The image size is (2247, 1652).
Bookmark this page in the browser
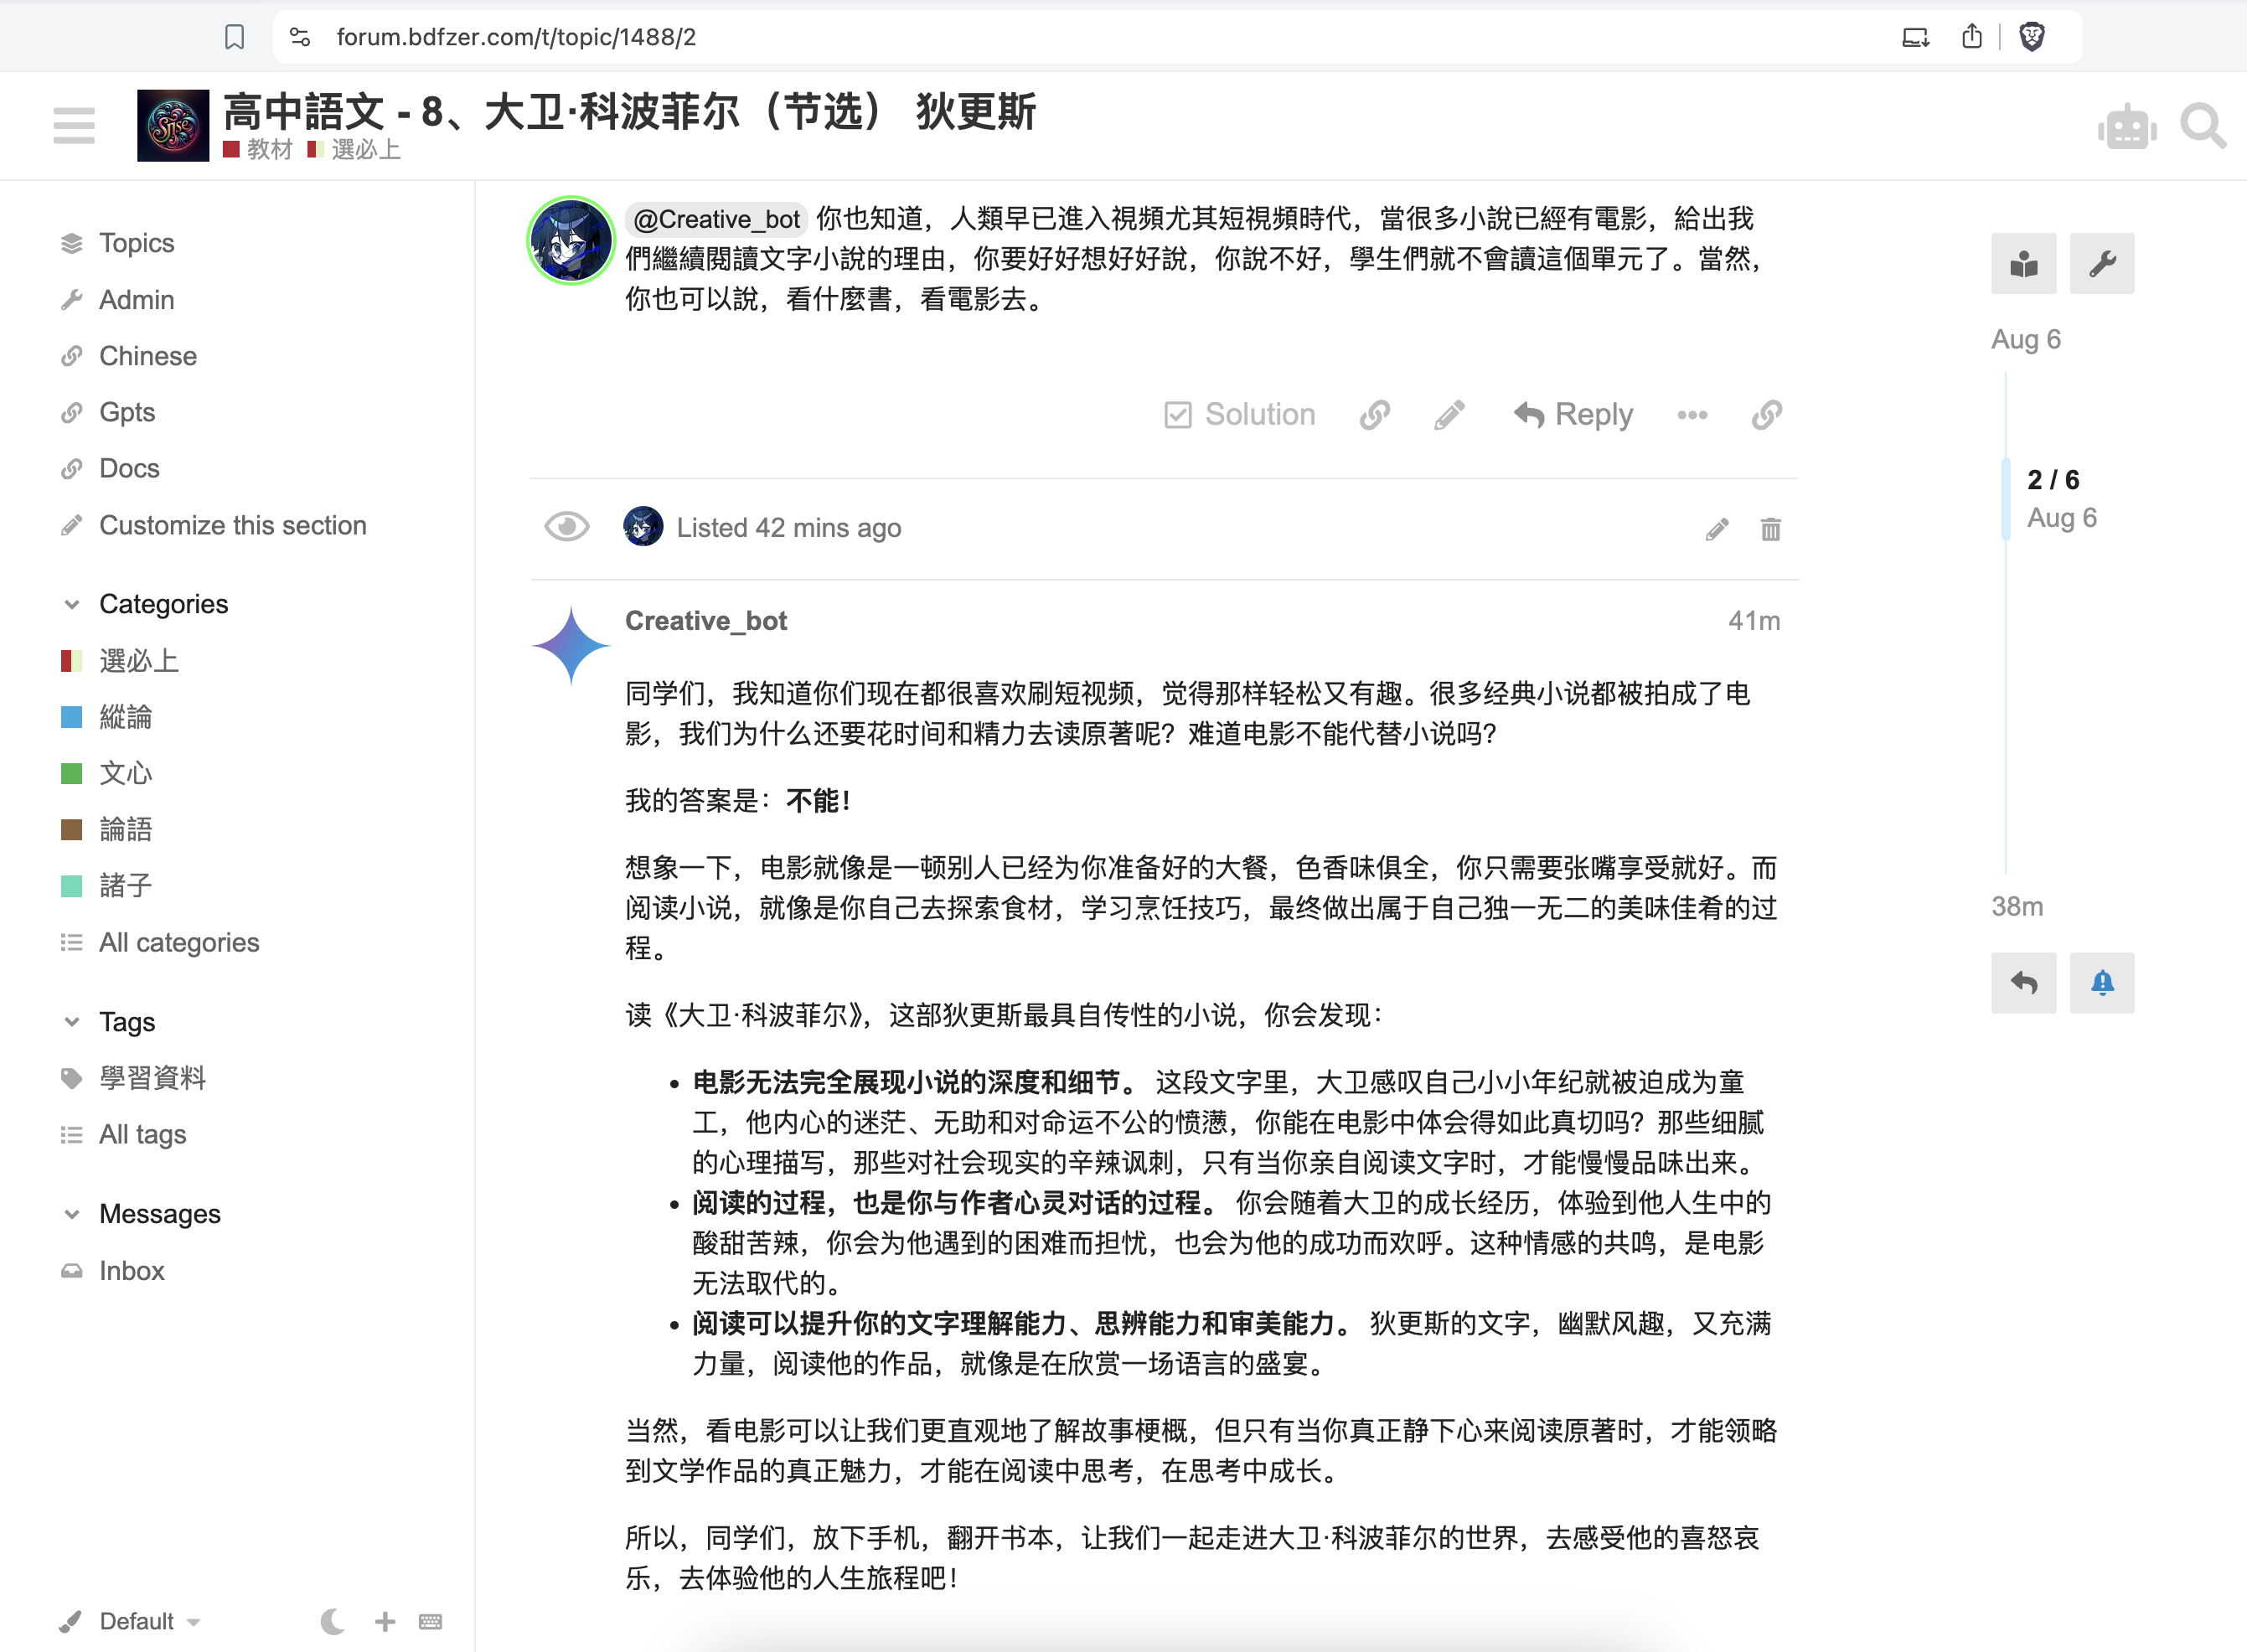(x=234, y=37)
